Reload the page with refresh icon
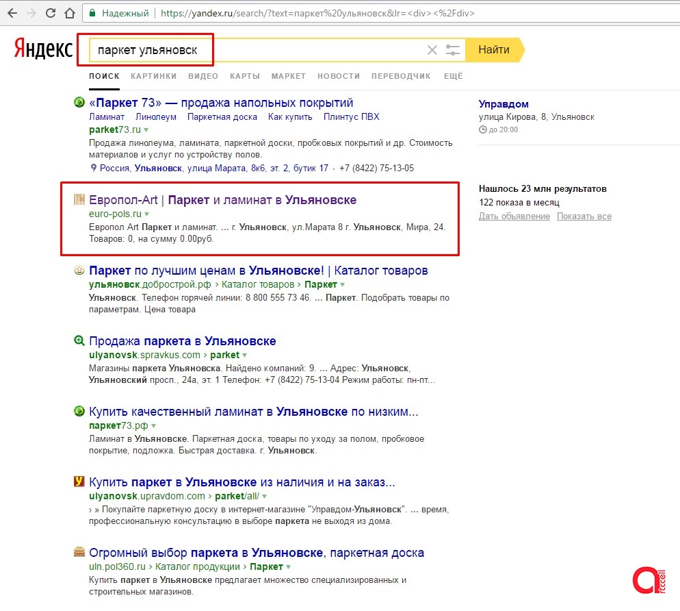Viewport: 680px width, 611px height. 51,13
